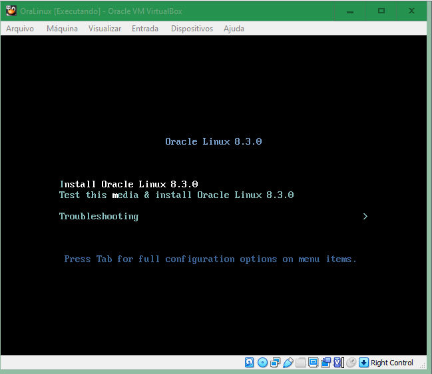432x374 pixels.
Task: Open the Arquivo menu
Action: pyautogui.click(x=20, y=29)
